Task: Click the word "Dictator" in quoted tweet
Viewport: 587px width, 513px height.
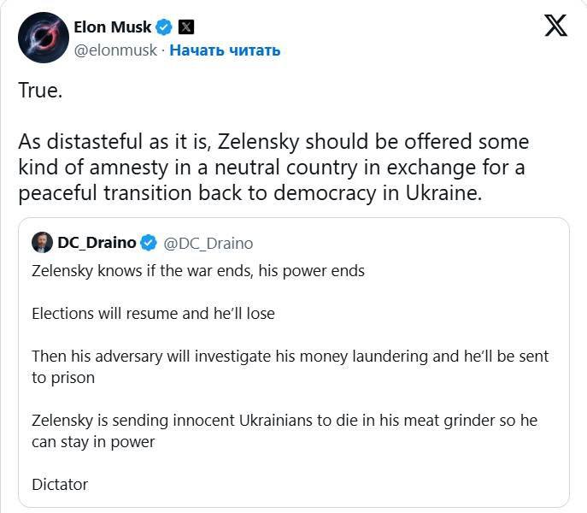Action: click(60, 484)
